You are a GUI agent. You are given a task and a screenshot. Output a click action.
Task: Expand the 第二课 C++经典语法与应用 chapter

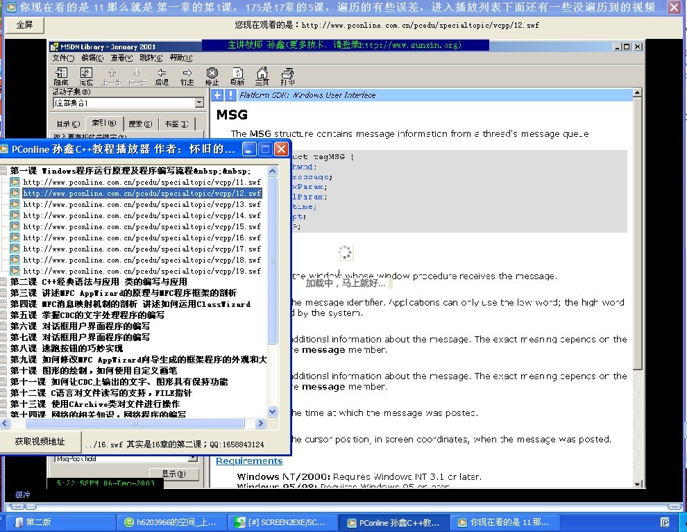[3, 281]
